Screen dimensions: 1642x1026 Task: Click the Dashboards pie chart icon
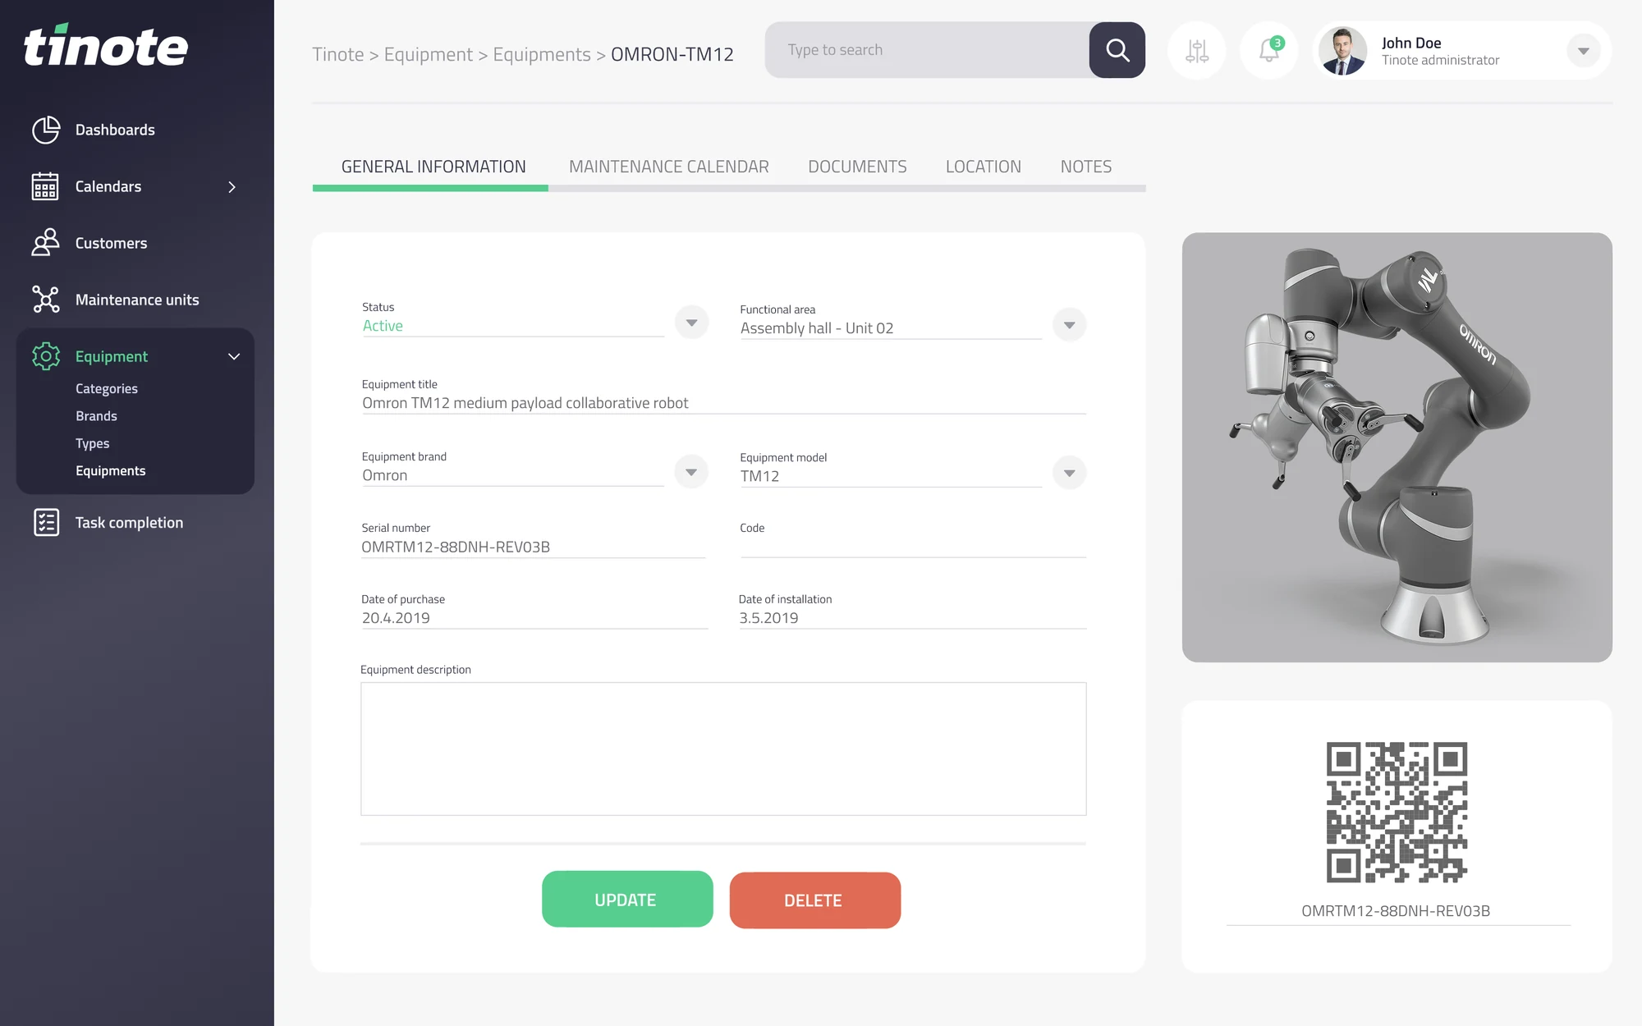[46, 130]
